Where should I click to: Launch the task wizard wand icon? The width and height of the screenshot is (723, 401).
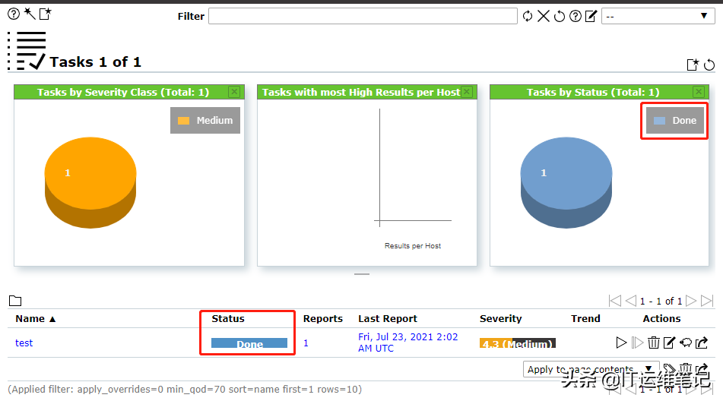30,14
